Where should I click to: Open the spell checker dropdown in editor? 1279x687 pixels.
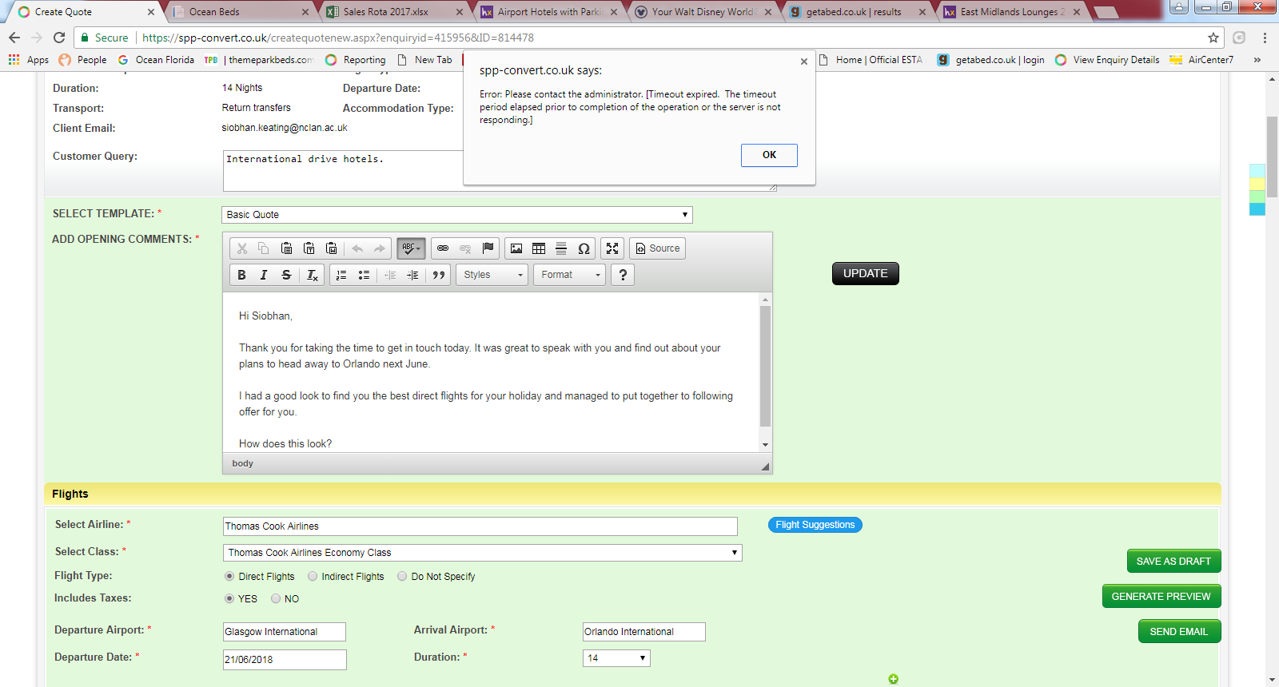point(411,248)
